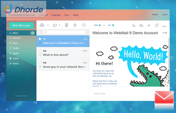176x113 pixels.
Task: Click the message search field
Action: coord(64,32)
